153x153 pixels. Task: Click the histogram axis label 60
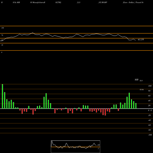pos(149,96)
